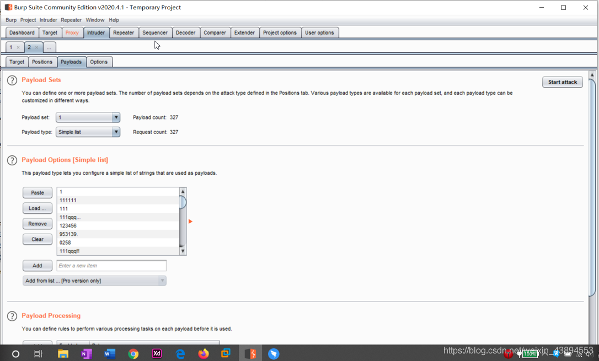The image size is (599, 361).
Task: Click main panel scrollbar up arrow
Action: click(x=592, y=75)
